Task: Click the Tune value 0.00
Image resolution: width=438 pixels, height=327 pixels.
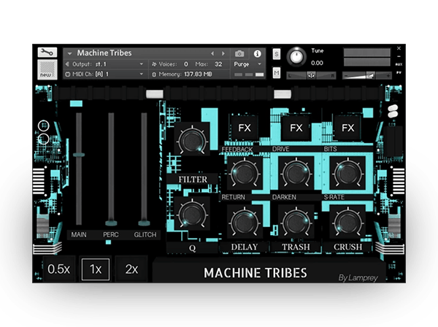Action: coord(317,63)
